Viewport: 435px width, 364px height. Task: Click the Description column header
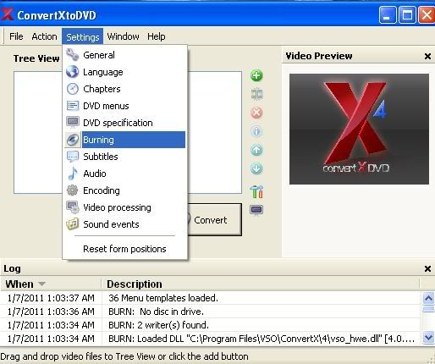click(261, 284)
